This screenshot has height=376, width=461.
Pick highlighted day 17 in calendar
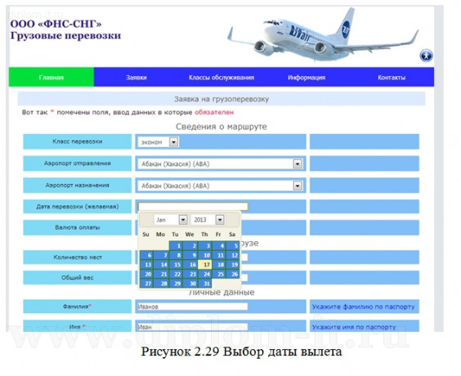(x=204, y=265)
